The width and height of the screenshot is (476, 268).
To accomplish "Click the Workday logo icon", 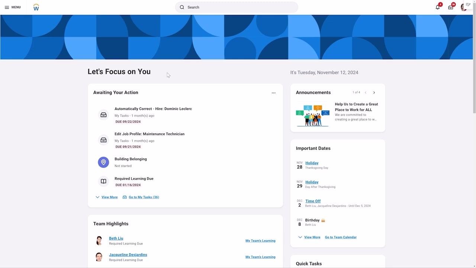I will pyautogui.click(x=36, y=7).
